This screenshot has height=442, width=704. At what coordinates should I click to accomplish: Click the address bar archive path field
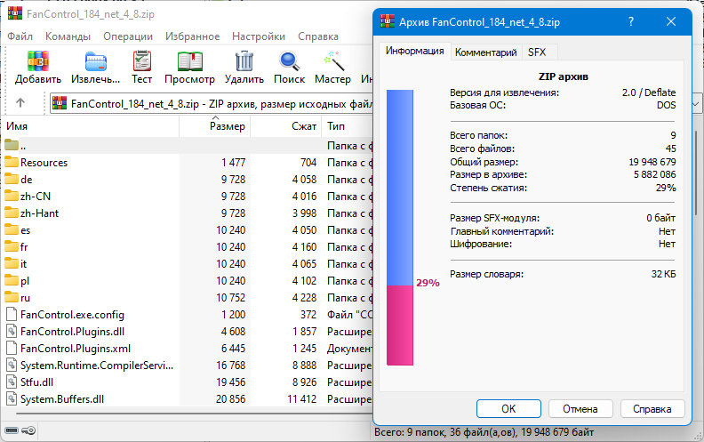[x=222, y=104]
